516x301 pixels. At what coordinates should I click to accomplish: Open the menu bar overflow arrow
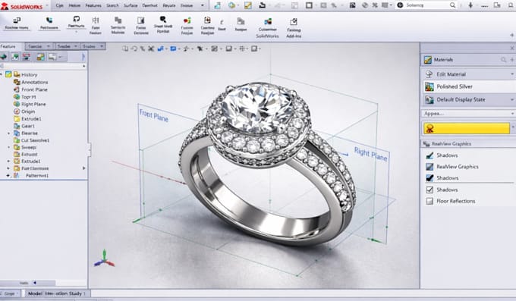[203, 5]
